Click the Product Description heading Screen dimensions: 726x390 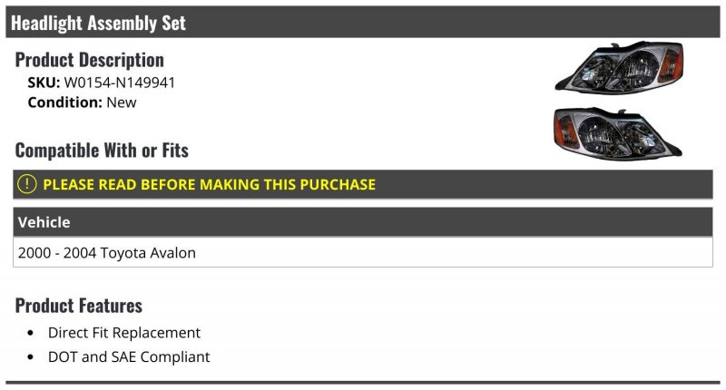click(89, 60)
